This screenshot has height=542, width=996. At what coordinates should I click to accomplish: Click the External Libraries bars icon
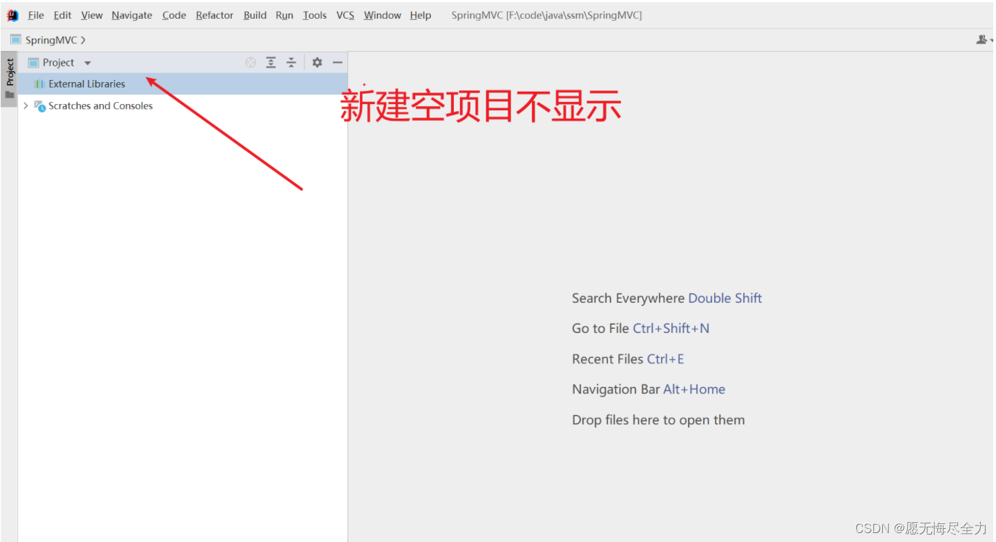pyautogui.click(x=39, y=84)
